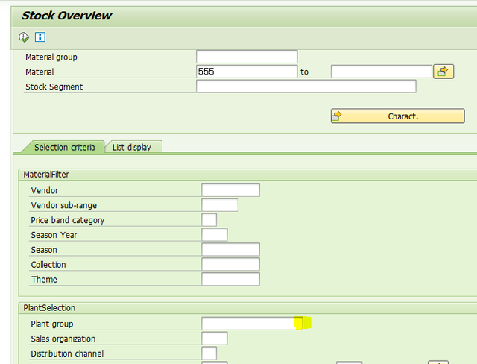Screen dimensions: 477x364
Task: Click the 'Material group' label
Action: pyautogui.click(x=51, y=57)
